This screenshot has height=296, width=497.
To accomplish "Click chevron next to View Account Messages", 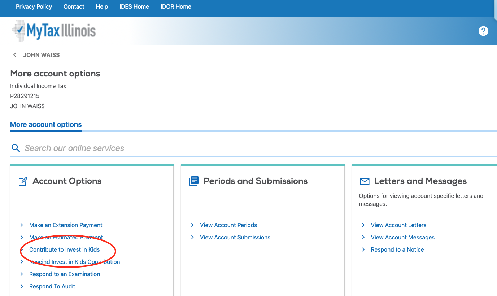I will pyautogui.click(x=363, y=237).
